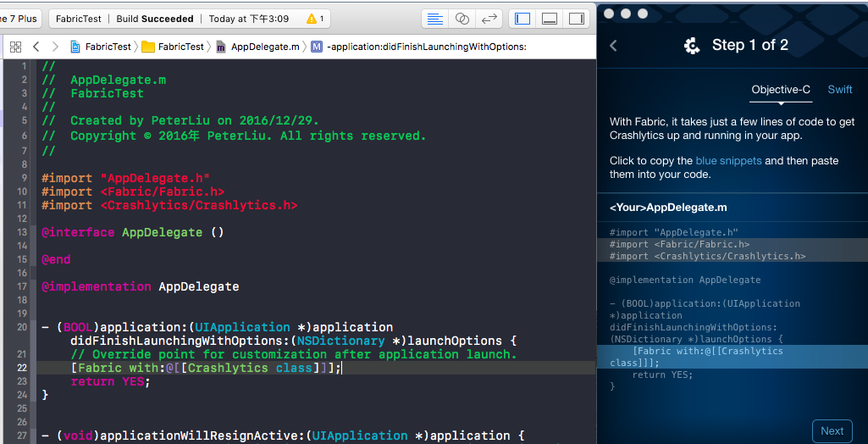Open the FabricTest folder breadcrumb
Image resolution: width=868 pixels, height=444 pixels.
click(x=173, y=47)
